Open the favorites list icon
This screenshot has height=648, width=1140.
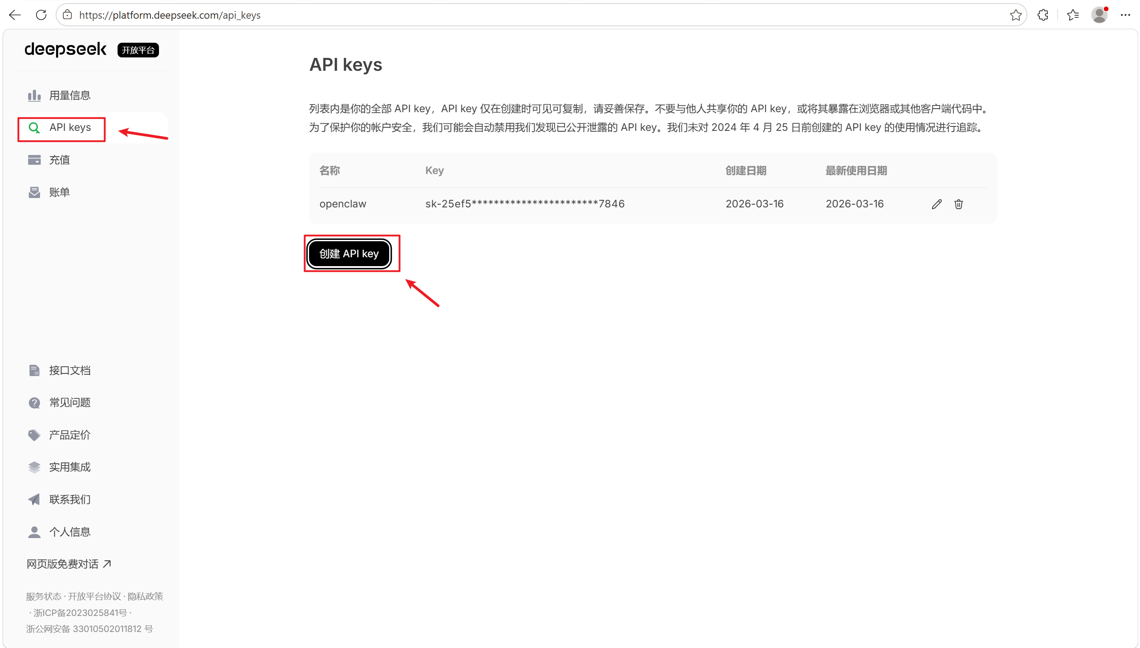click(1073, 15)
